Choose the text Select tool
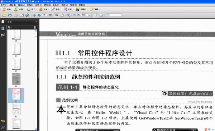 click(x=57, y=15)
